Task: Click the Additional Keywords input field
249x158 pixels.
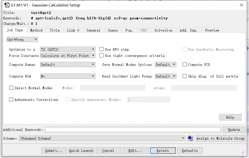Action: (133, 130)
